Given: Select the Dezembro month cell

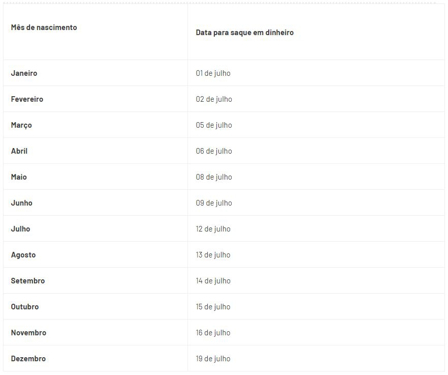Looking at the screenshot, I should 28,359.
